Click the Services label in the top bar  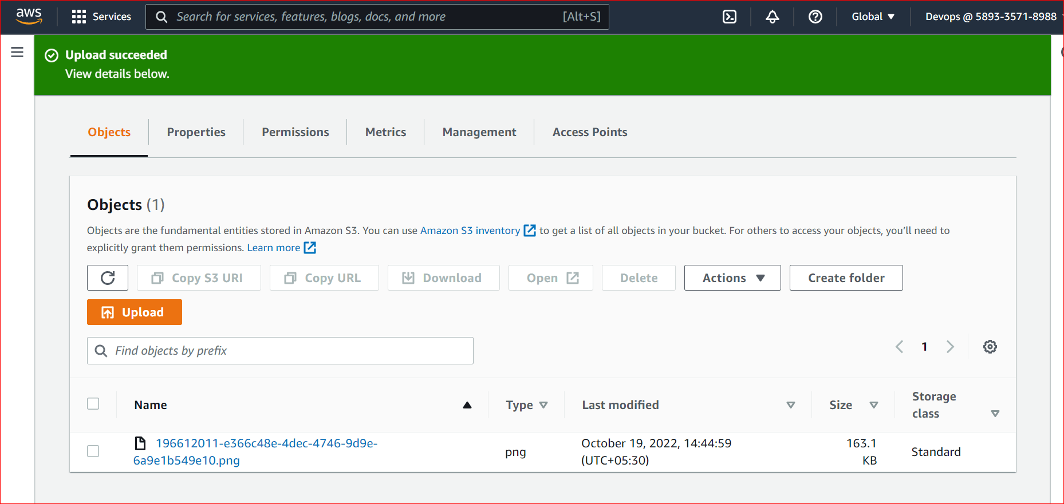click(112, 17)
